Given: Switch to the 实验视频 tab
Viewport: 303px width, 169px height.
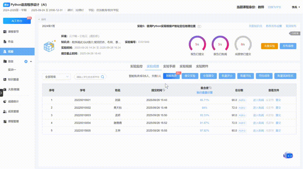Looking at the screenshot, I should pyautogui.click(x=185, y=66).
